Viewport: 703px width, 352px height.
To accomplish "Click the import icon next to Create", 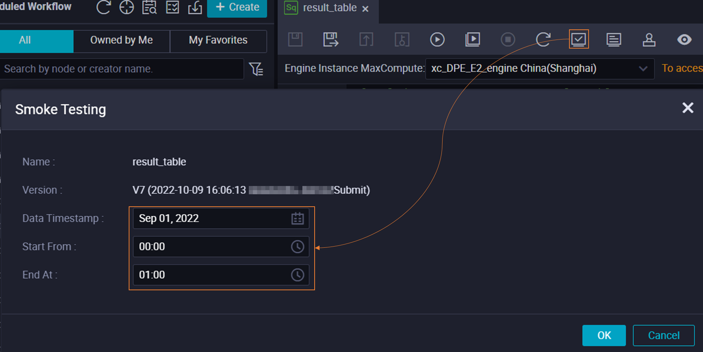I will tap(195, 7).
